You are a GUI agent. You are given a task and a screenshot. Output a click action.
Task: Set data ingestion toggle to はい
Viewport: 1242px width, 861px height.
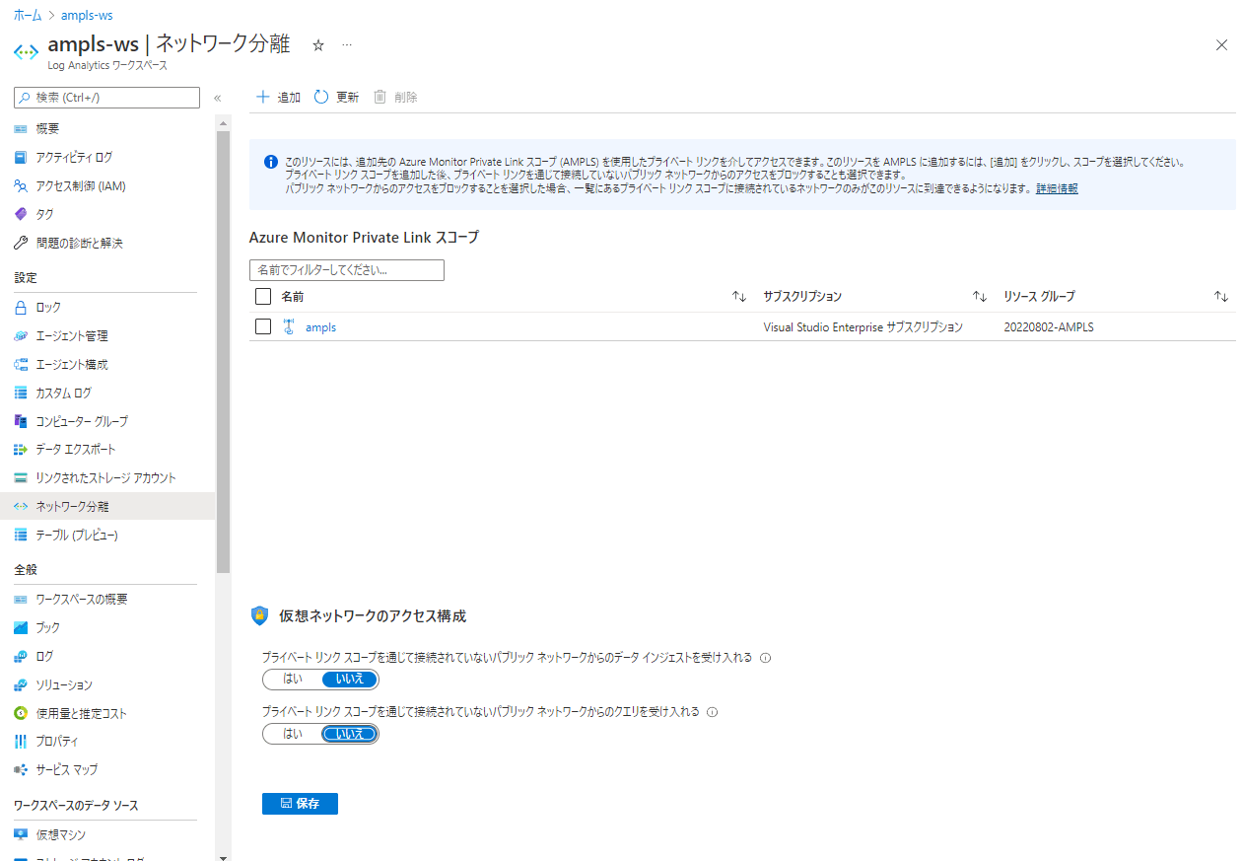293,680
